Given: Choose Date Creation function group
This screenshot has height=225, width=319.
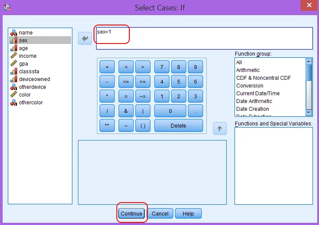Looking at the screenshot, I should 270,109.
